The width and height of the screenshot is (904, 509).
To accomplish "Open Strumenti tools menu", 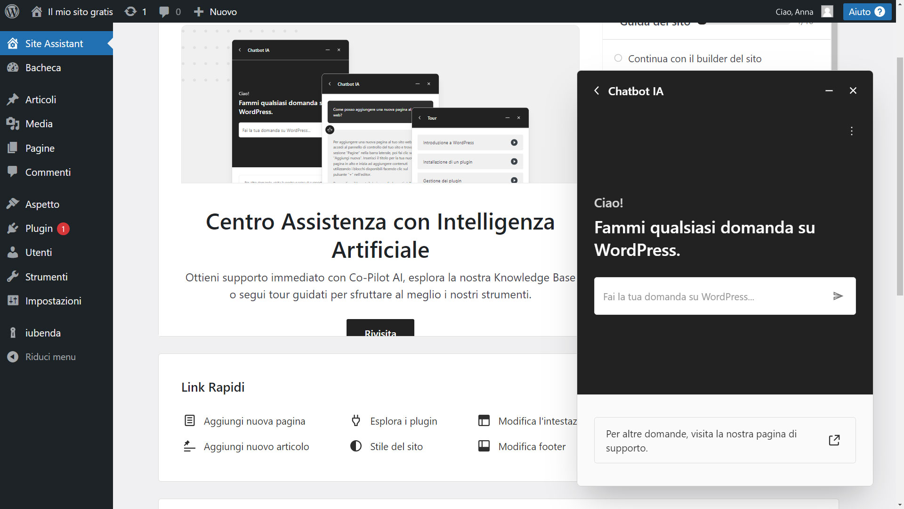I will [56, 277].
